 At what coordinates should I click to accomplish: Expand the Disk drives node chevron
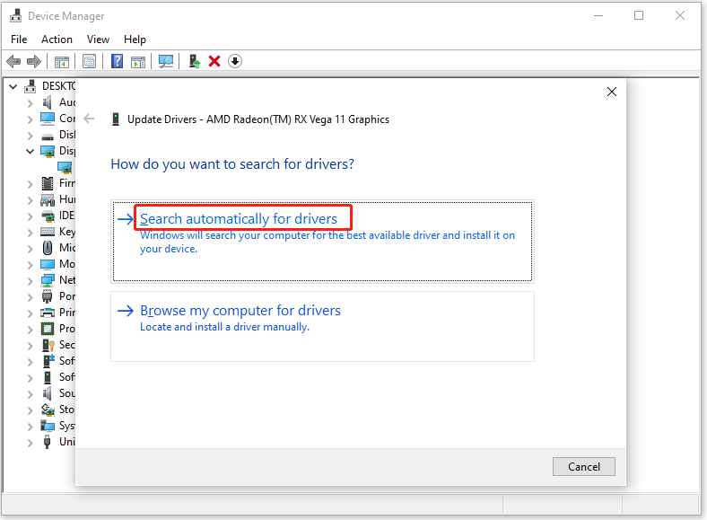pyautogui.click(x=30, y=136)
